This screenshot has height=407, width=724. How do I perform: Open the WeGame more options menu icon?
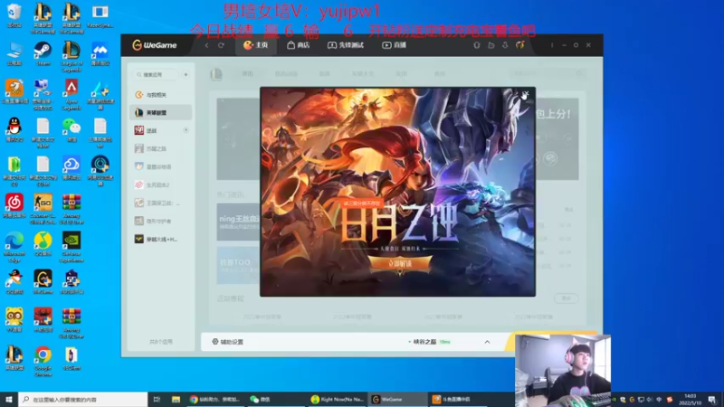552,45
